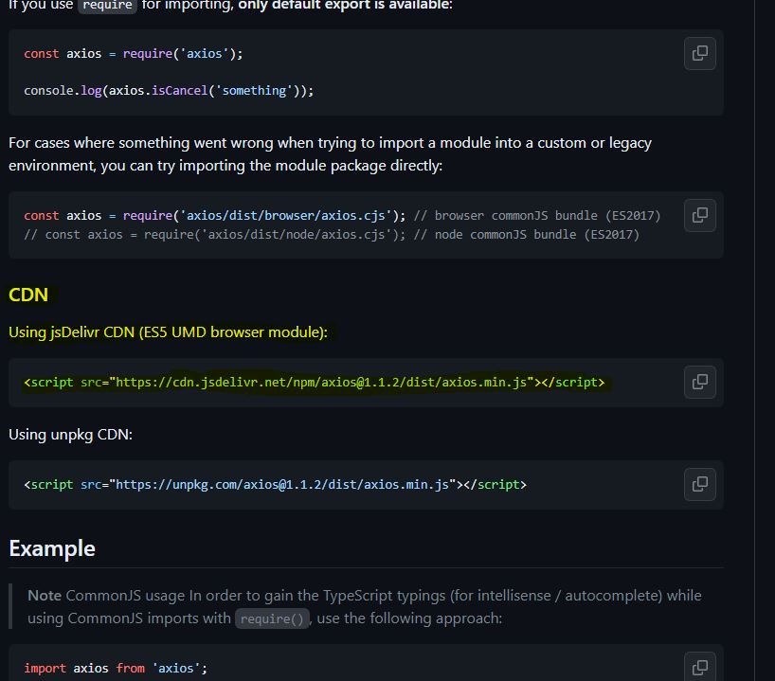Copy the jsDelivr script tag snippet
This screenshot has height=681, width=775.
pyautogui.click(x=700, y=382)
